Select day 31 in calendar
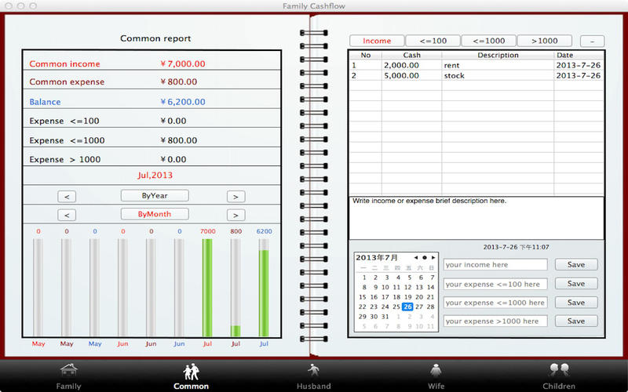The width and height of the screenshot is (628, 392). click(385, 316)
